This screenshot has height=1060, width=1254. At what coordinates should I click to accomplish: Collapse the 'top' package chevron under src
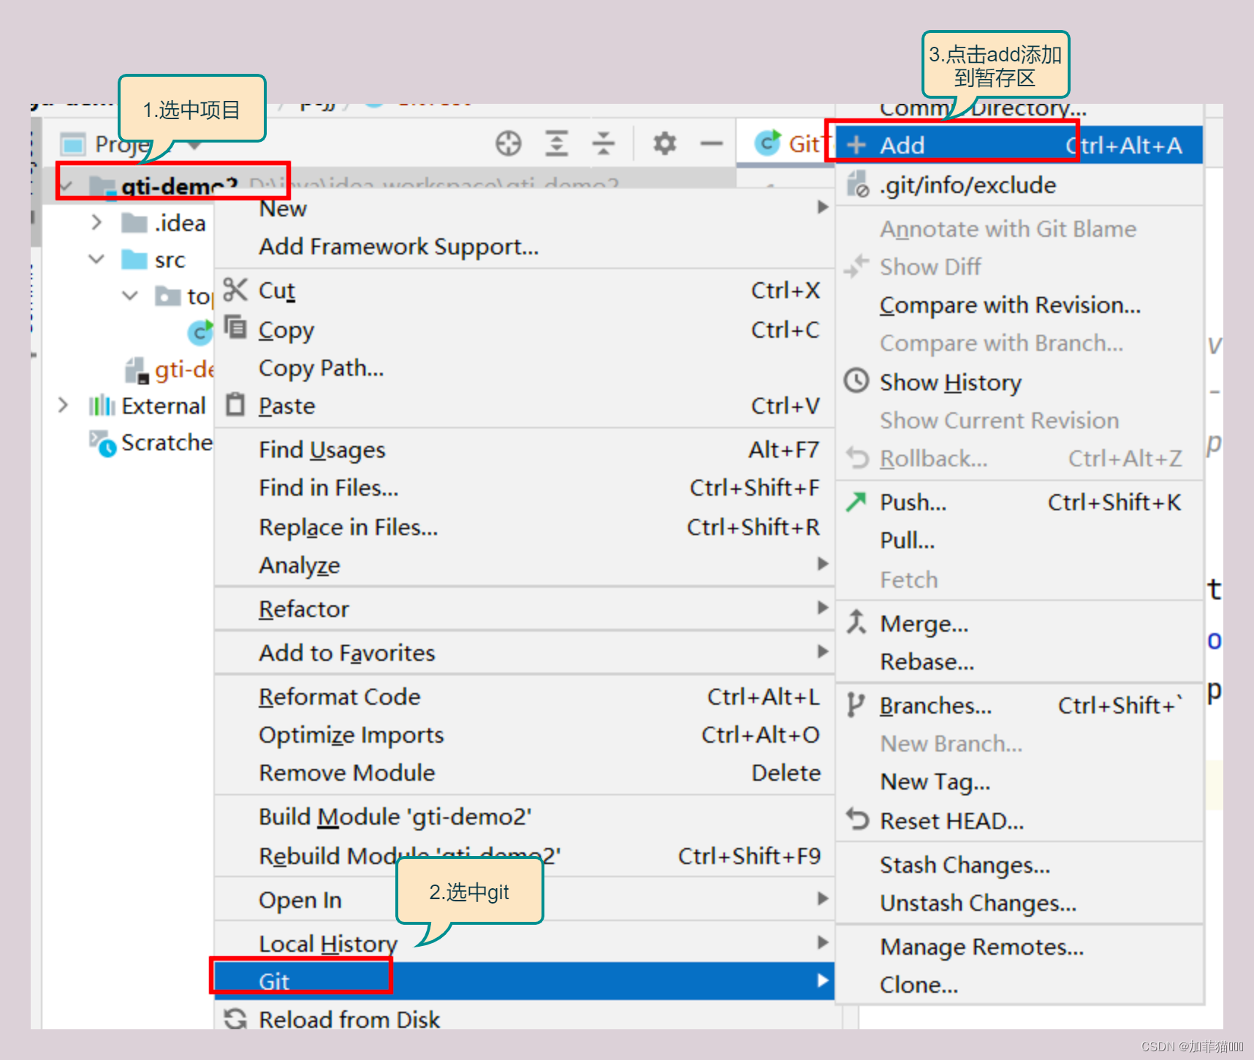click(130, 295)
